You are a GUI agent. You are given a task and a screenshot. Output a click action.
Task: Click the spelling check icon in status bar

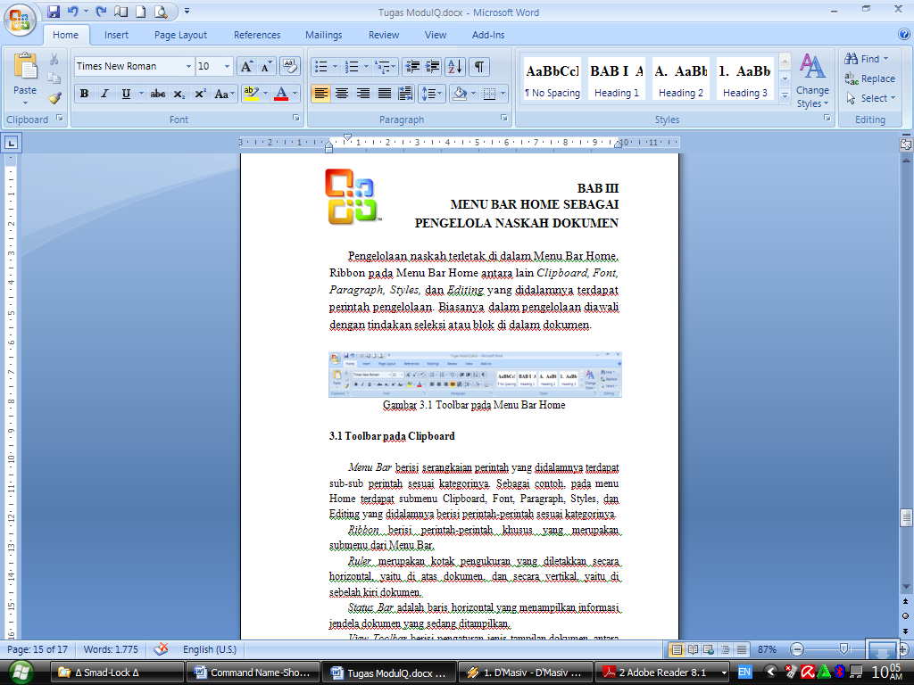tap(161, 649)
